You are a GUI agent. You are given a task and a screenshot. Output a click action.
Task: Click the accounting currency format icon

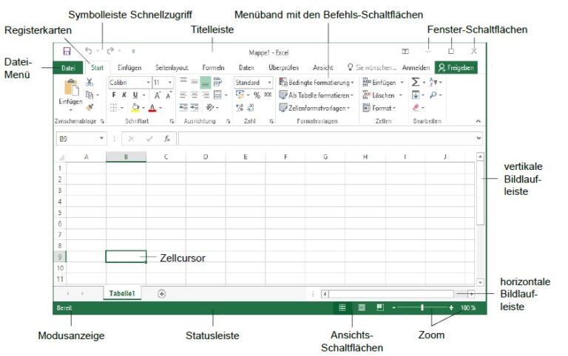(x=240, y=95)
